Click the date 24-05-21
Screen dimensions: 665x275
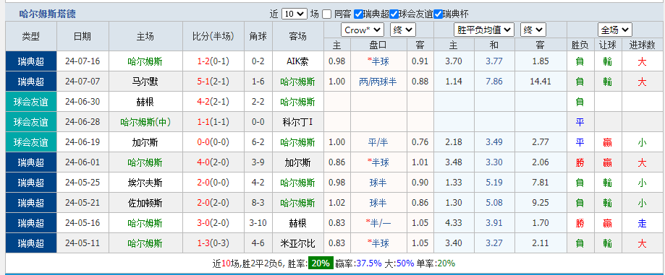coord(82,203)
